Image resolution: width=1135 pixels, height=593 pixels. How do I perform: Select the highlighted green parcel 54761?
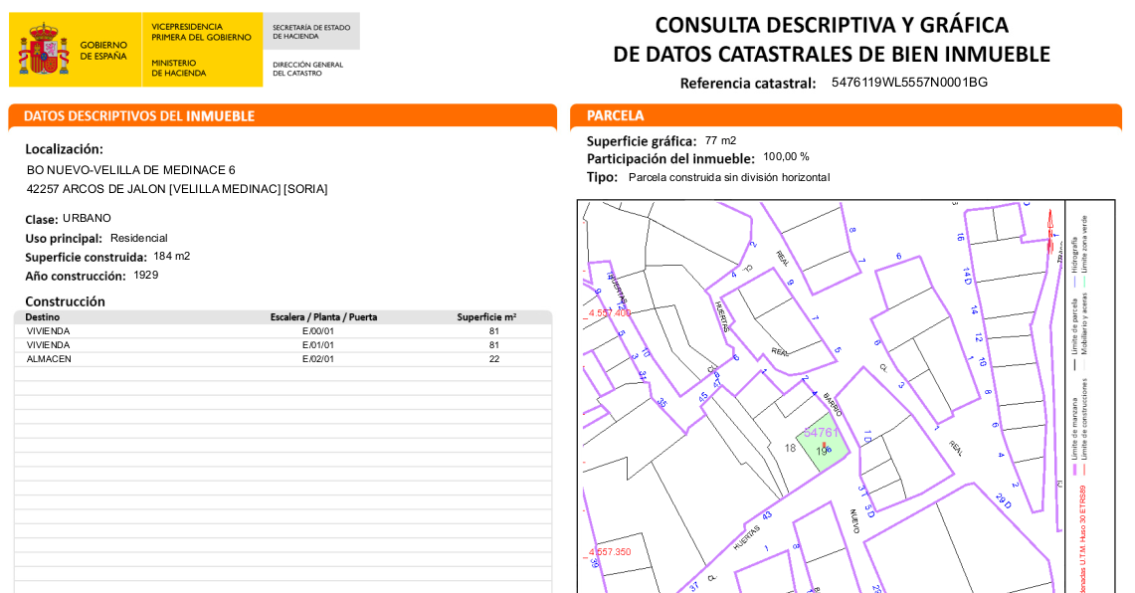point(834,438)
